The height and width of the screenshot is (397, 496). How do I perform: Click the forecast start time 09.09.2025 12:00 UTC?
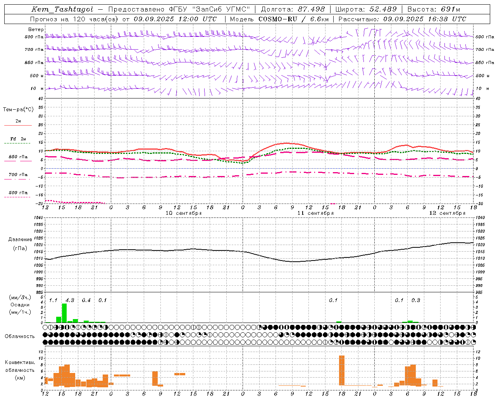pos(175,19)
